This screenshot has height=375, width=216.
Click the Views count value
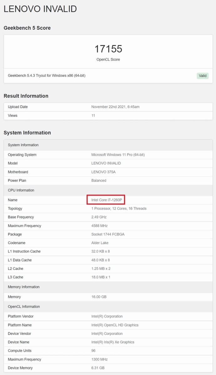coord(93,116)
